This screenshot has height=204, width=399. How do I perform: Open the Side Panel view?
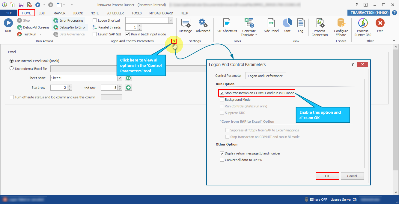(x=271, y=25)
